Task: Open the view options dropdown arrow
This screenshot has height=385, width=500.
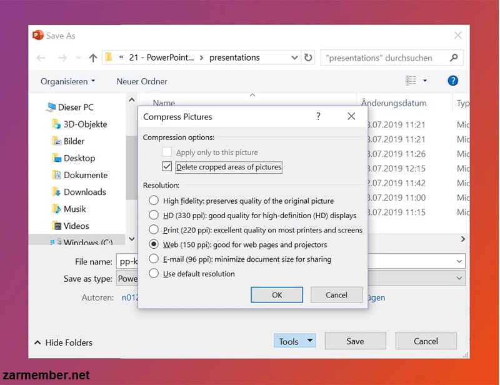Action: click(425, 81)
